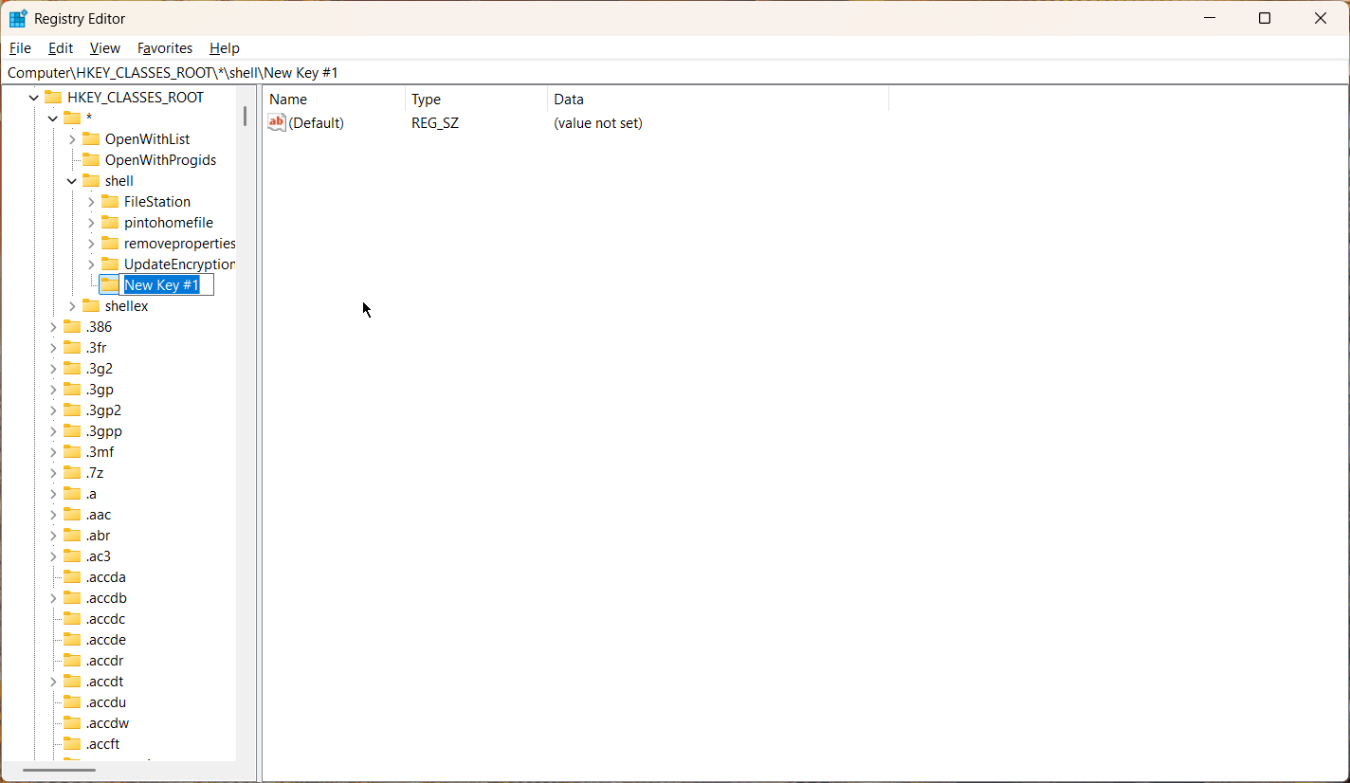Image resolution: width=1350 pixels, height=783 pixels.
Task: Click the UpdateEncryption folder icon
Action: pyautogui.click(x=110, y=264)
